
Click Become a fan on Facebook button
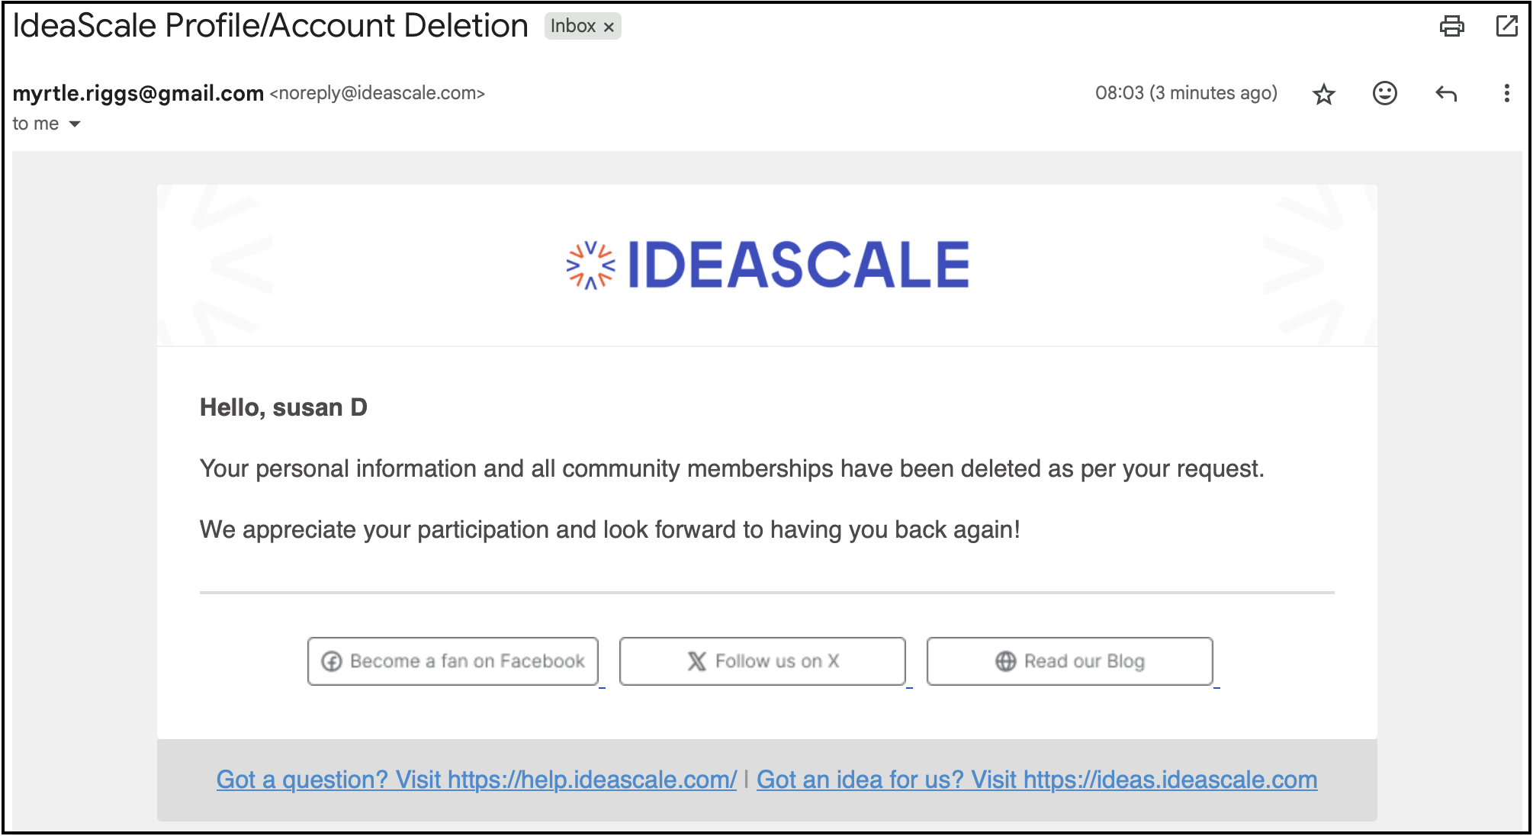coord(453,661)
